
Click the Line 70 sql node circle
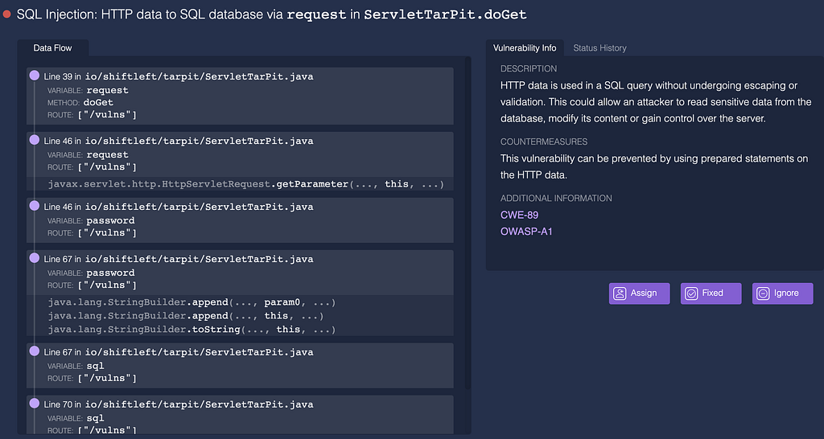35,404
